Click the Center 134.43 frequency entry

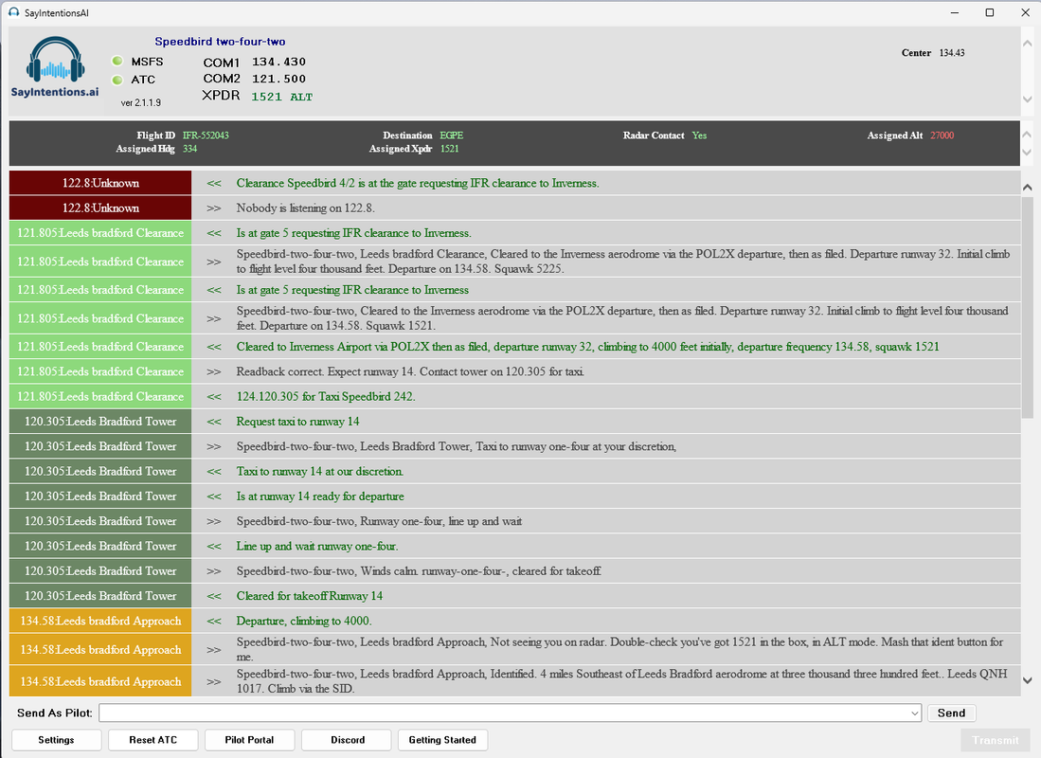(933, 53)
